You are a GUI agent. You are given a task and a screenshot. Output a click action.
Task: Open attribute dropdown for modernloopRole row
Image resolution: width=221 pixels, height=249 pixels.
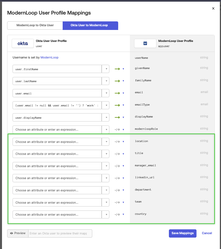click(x=105, y=129)
